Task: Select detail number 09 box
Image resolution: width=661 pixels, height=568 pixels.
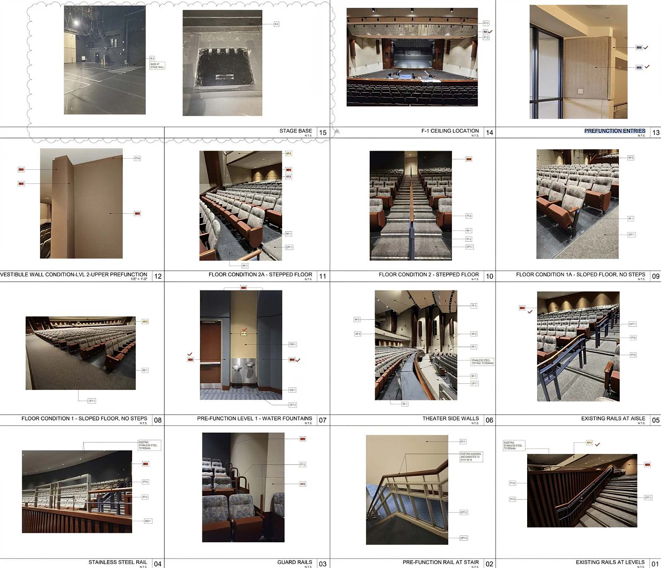Action: 656,276
